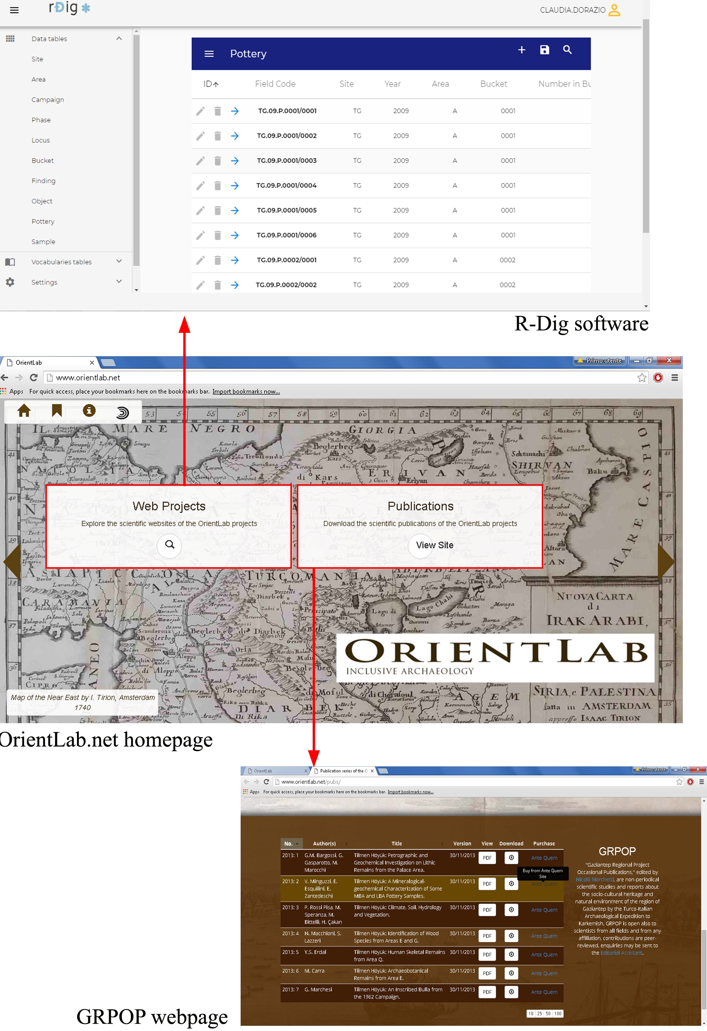The image size is (707, 1031).
Task: Click the bookmark ribbon icon on OrientLab homepage
Action: pos(57,411)
